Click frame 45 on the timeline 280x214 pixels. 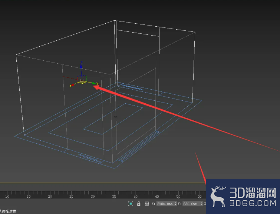click(x=157, y=196)
